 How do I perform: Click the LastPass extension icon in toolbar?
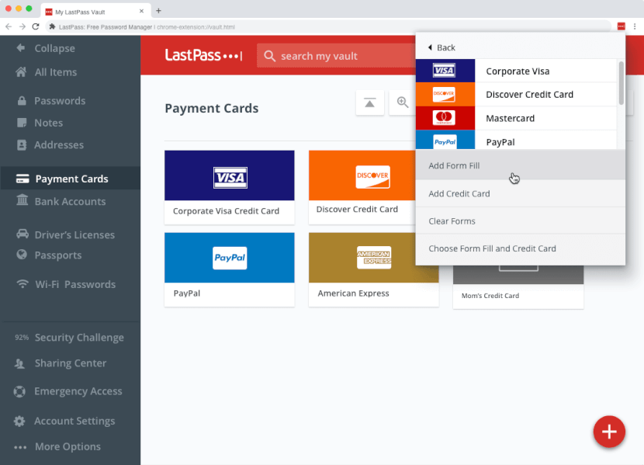pyautogui.click(x=621, y=26)
